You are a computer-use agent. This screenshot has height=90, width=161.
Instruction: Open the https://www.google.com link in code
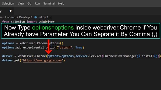[x=42, y=60]
